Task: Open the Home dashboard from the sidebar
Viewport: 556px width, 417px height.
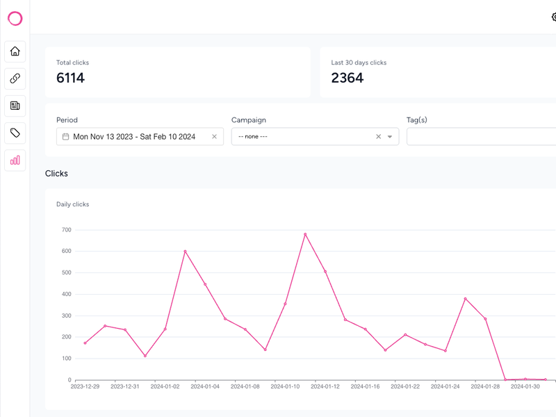Action: pos(15,52)
